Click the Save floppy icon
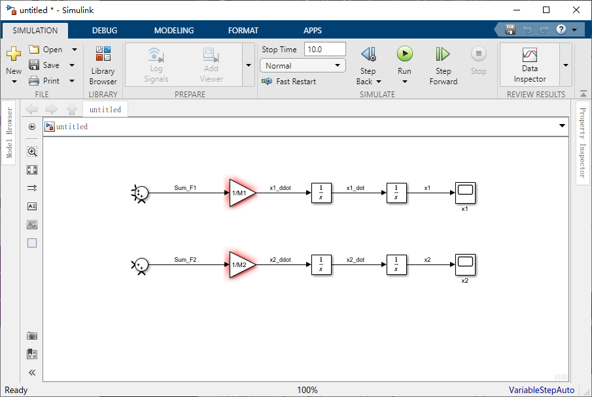Screen dimensions: 592x397 [34, 65]
